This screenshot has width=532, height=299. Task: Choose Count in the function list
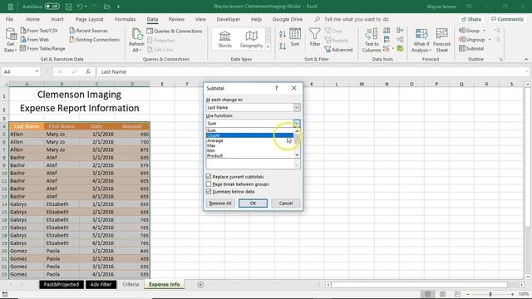tap(249, 135)
